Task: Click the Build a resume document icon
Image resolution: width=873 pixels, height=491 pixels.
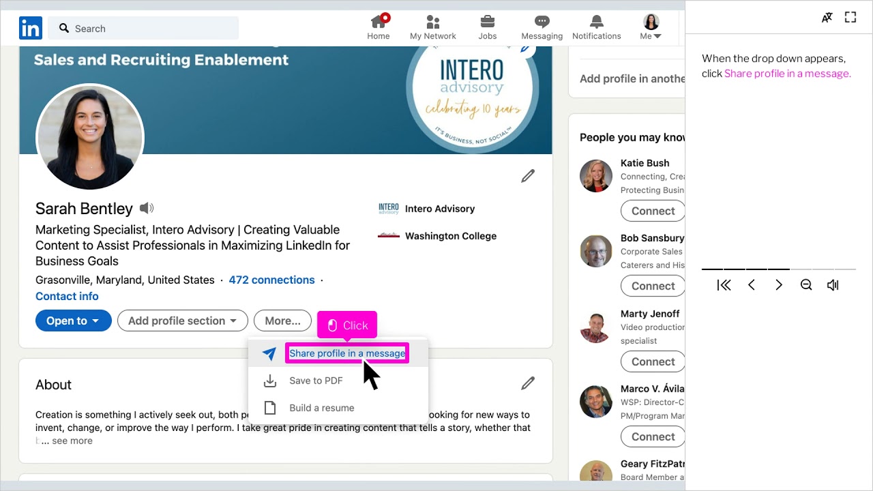Action: (270, 408)
